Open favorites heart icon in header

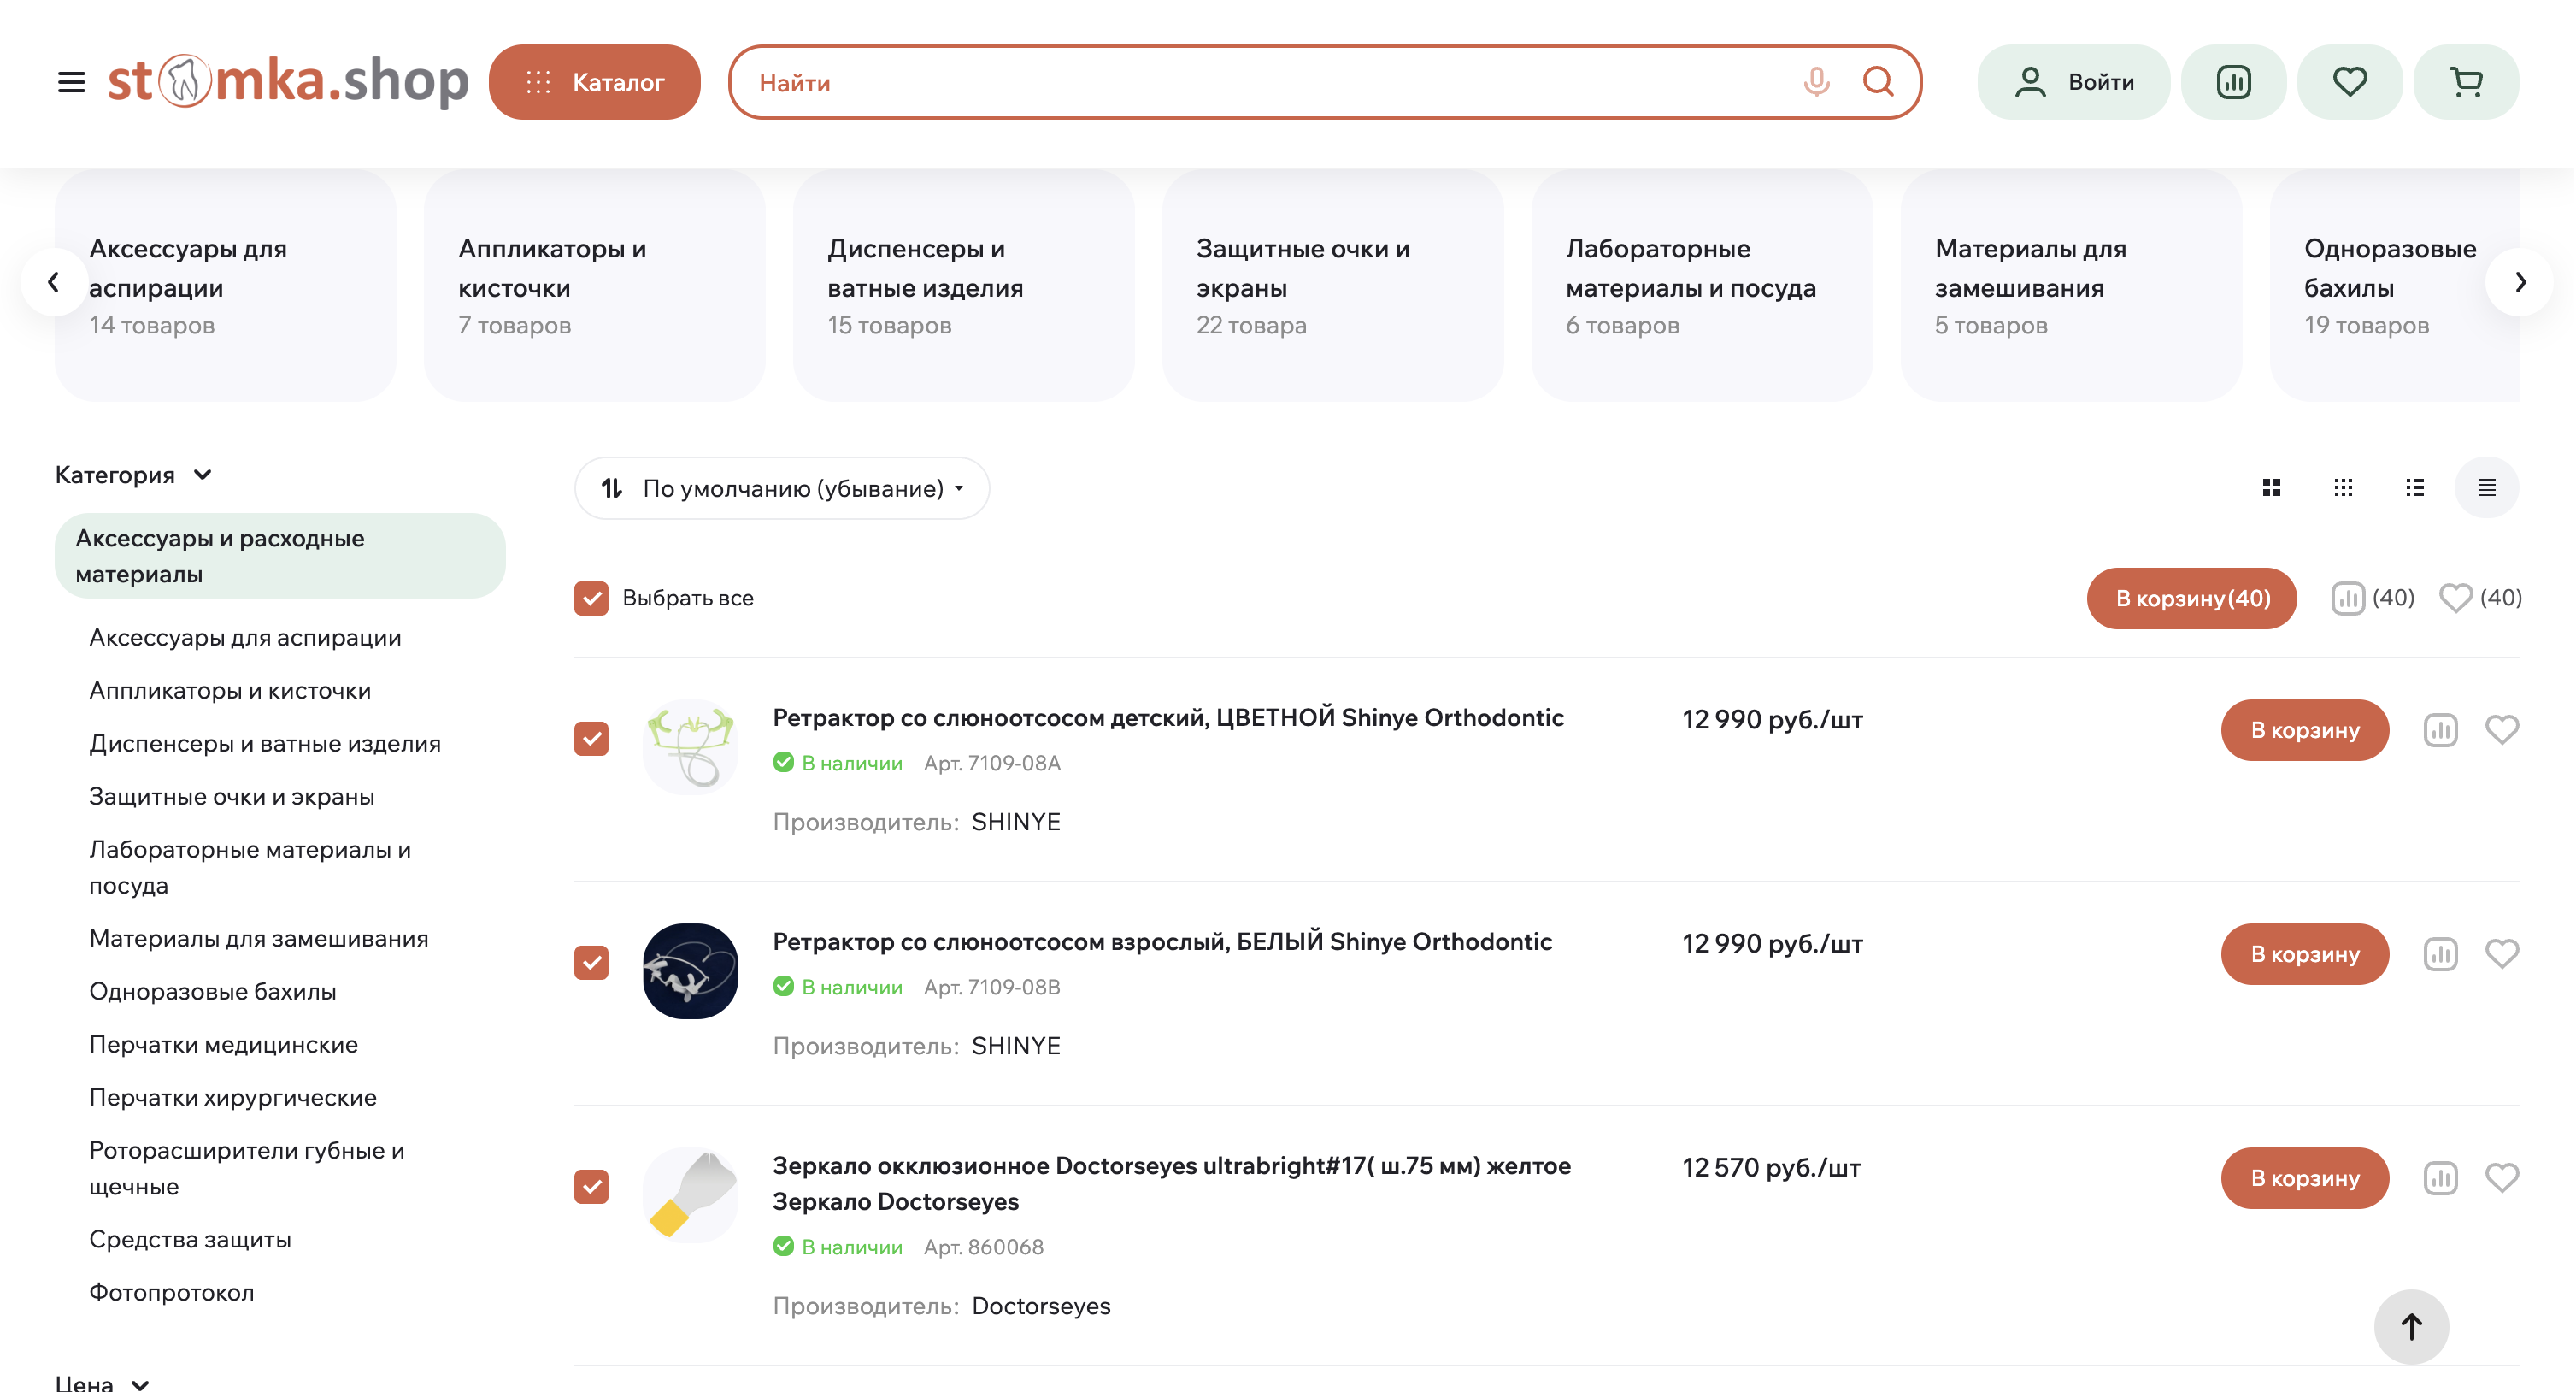click(2349, 82)
